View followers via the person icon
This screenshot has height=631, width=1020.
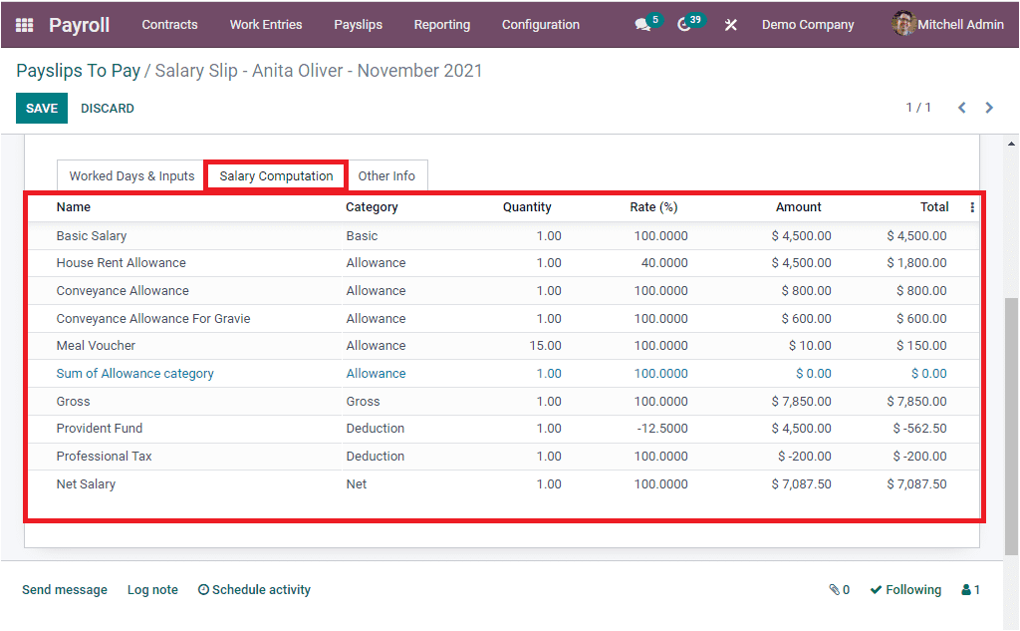[x=964, y=589]
